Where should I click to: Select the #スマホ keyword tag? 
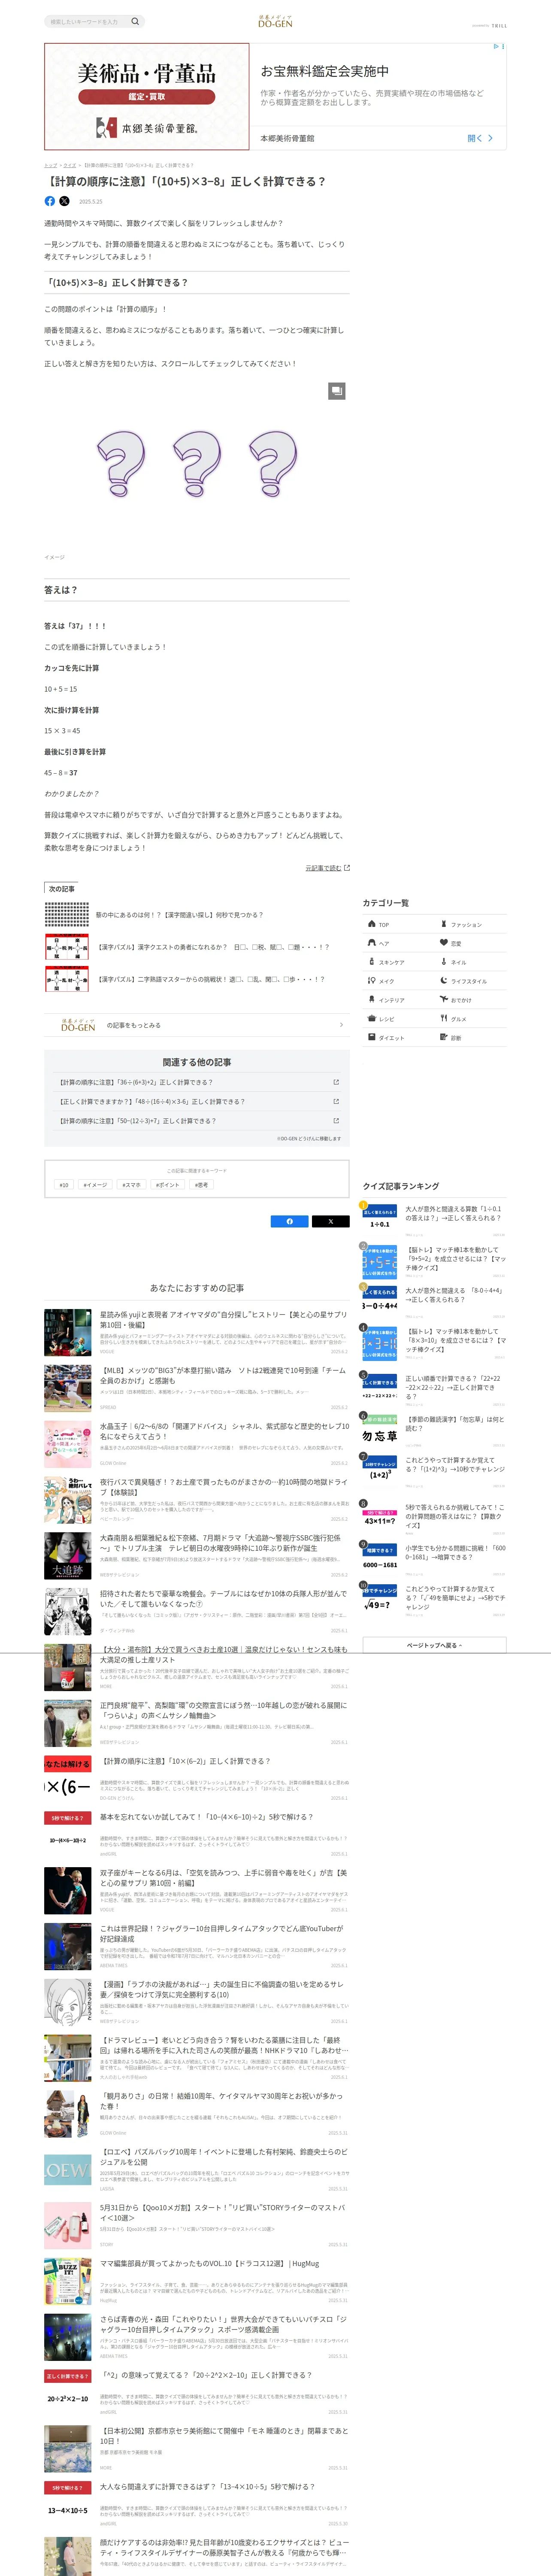tap(132, 1185)
